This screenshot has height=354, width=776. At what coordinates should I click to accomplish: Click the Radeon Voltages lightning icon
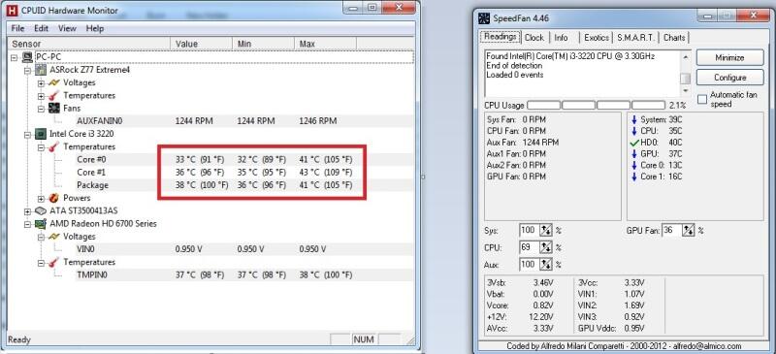click(54, 237)
